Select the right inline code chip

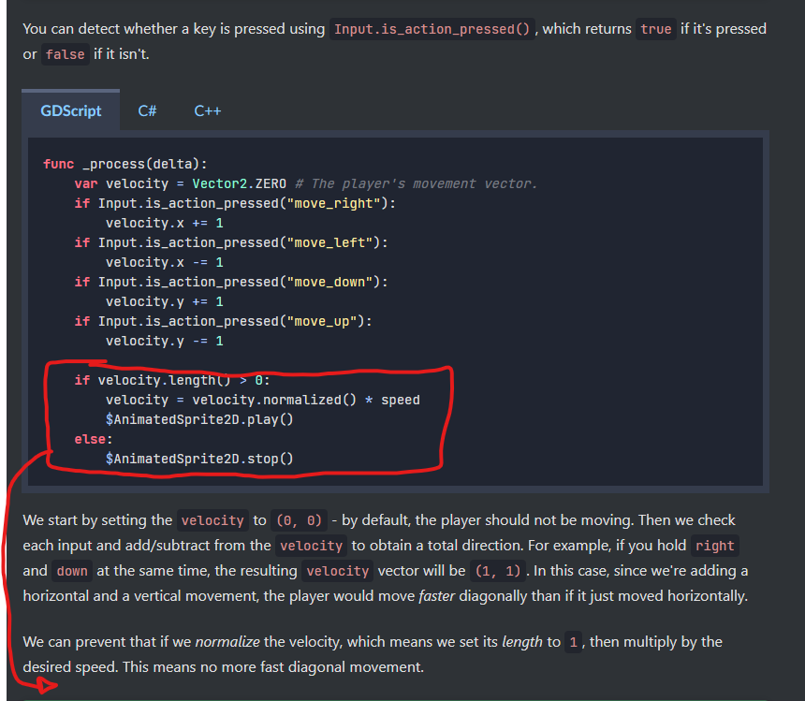coord(714,545)
